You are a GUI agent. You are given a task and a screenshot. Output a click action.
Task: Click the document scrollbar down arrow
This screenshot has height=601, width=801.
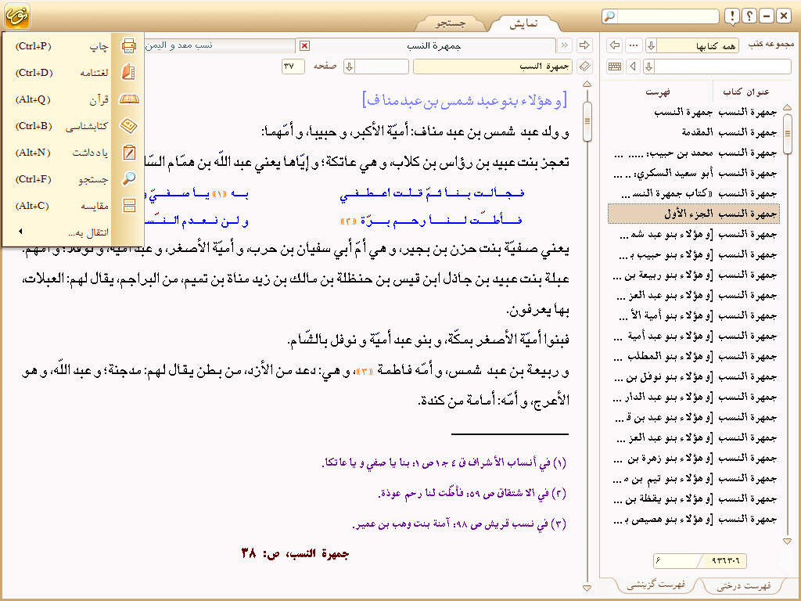coord(587,588)
